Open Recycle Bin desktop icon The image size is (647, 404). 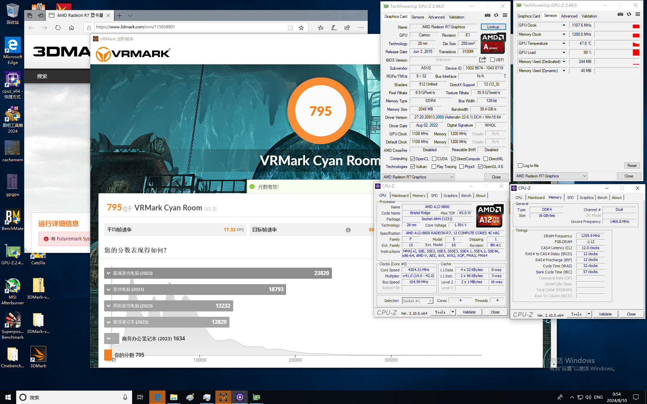[x=12, y=13]
